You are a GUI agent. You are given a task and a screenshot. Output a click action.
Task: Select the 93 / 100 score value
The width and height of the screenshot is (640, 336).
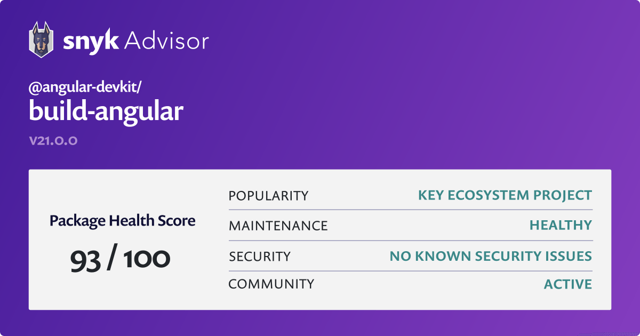[x=121, y=259]
